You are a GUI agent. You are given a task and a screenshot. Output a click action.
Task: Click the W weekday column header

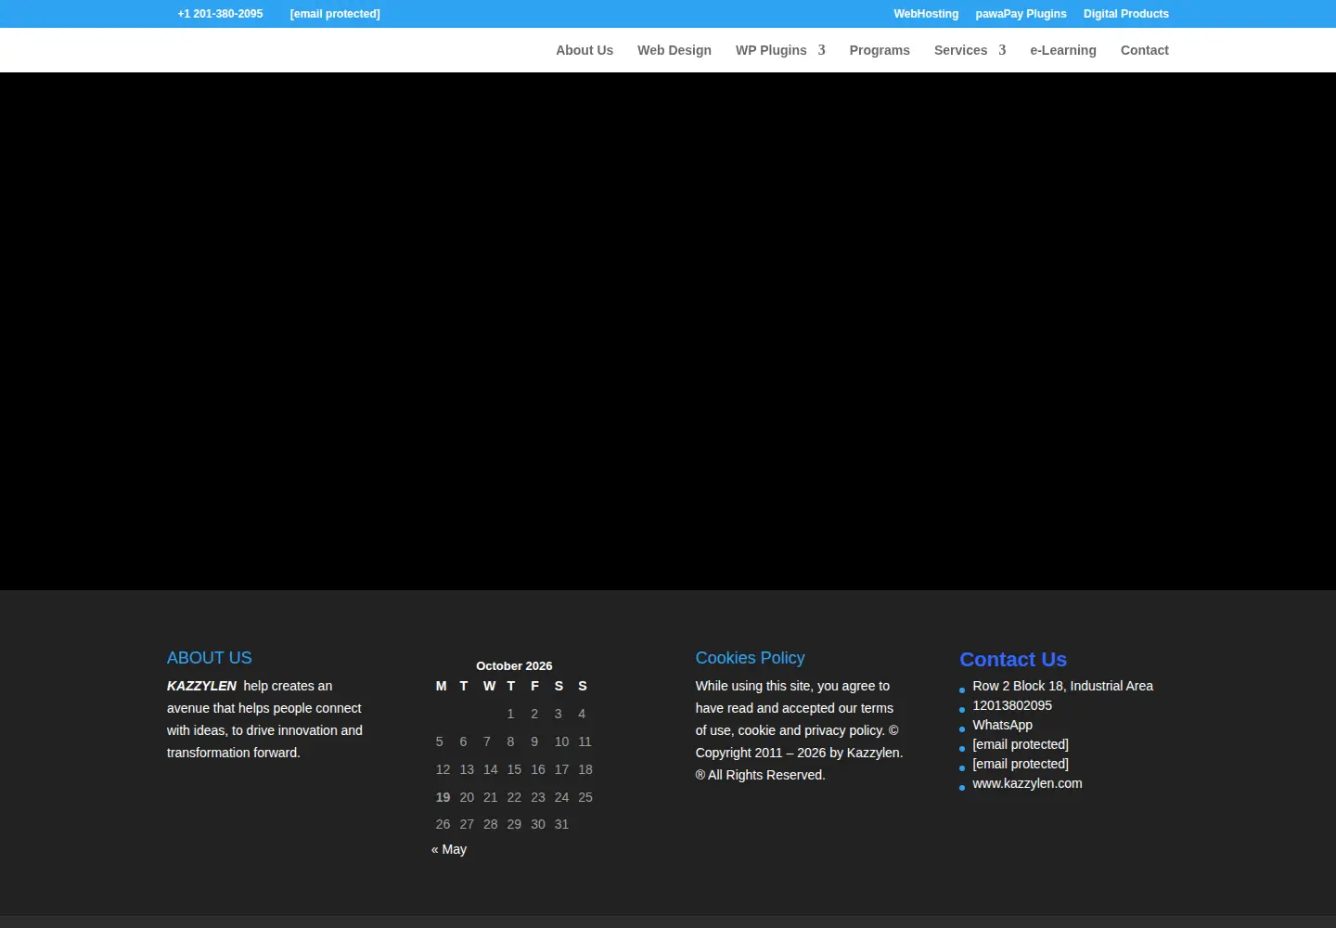pyautogui.click(x=489, y=686)
